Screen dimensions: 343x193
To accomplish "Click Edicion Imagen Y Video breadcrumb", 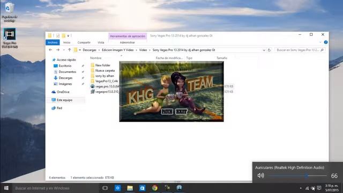I will (x=118, y=50).
